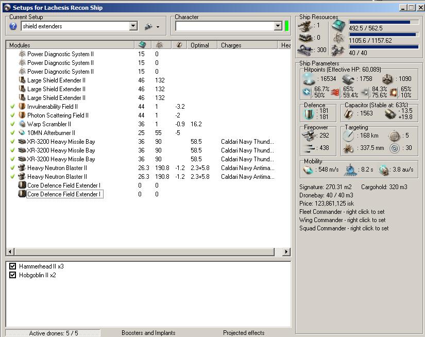This screenshot has height=337, width=425.
Task: Click the Price: 123,861,125 isk text
Action: (327, 204)
